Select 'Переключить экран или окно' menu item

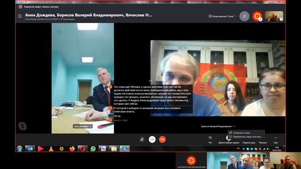[x=247, y=137]
